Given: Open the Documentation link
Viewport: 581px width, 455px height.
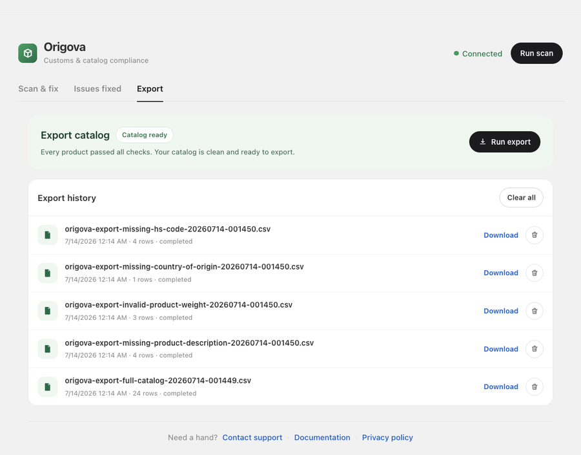Looking at the screenshot, I should 322,438.
